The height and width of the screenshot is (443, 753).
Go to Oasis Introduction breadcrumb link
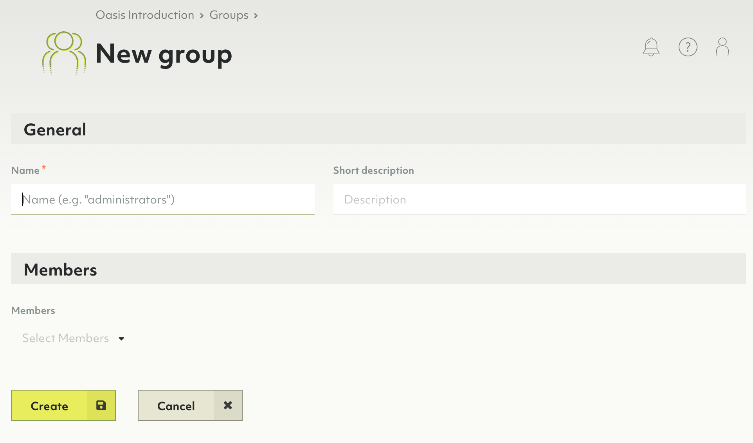pos(145,15)
